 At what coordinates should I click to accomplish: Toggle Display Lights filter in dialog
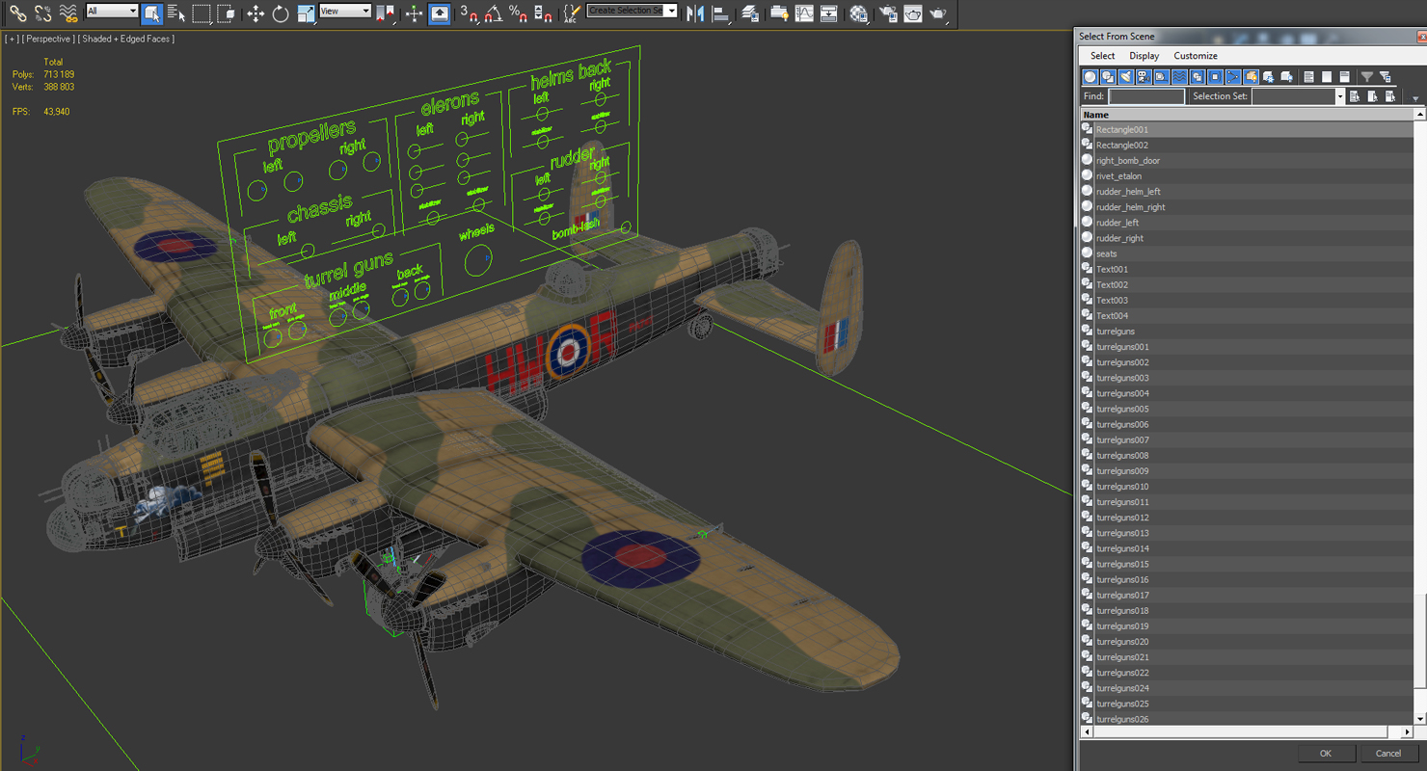(x=1126, y=77)
